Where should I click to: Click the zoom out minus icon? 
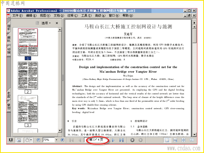click(x=39, y=140)
